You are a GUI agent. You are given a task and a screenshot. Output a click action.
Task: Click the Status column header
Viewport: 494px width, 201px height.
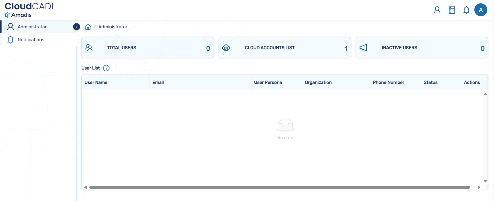click(x=430, y=82)
